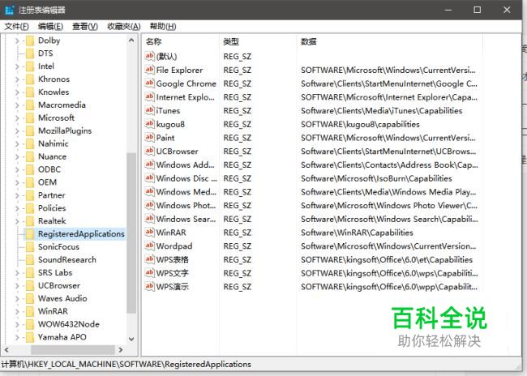
Task: Click the icon of Windows Disc value
Action: pyautogui.click(x=149, y=177)
